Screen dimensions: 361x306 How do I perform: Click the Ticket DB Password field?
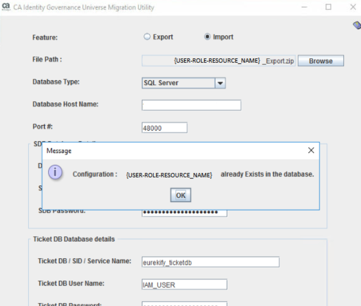click(x=184, y=304)
